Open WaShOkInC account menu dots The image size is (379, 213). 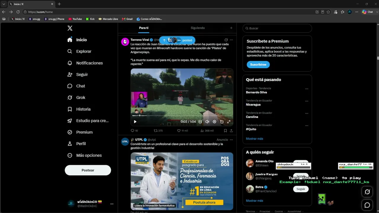pos(112,204)
